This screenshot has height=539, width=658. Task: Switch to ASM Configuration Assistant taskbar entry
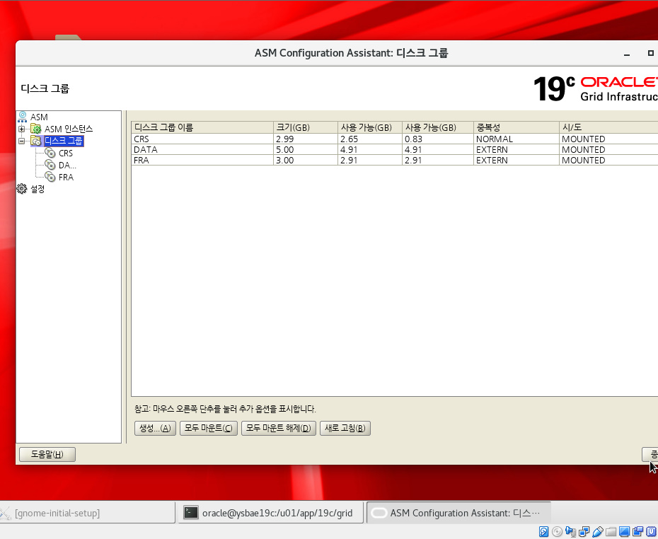(458, 513)
